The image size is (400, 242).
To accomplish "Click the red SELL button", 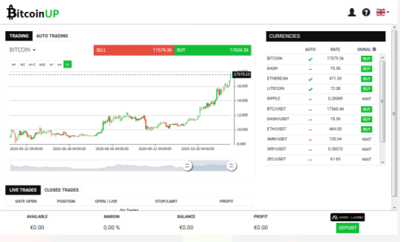I will 134,50.
